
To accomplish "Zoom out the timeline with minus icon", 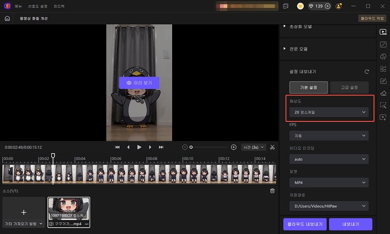I will pos(185,147).
